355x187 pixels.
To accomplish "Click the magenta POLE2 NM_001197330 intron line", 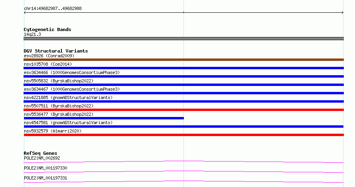I will pyautogui.click(x=183, y=171).
